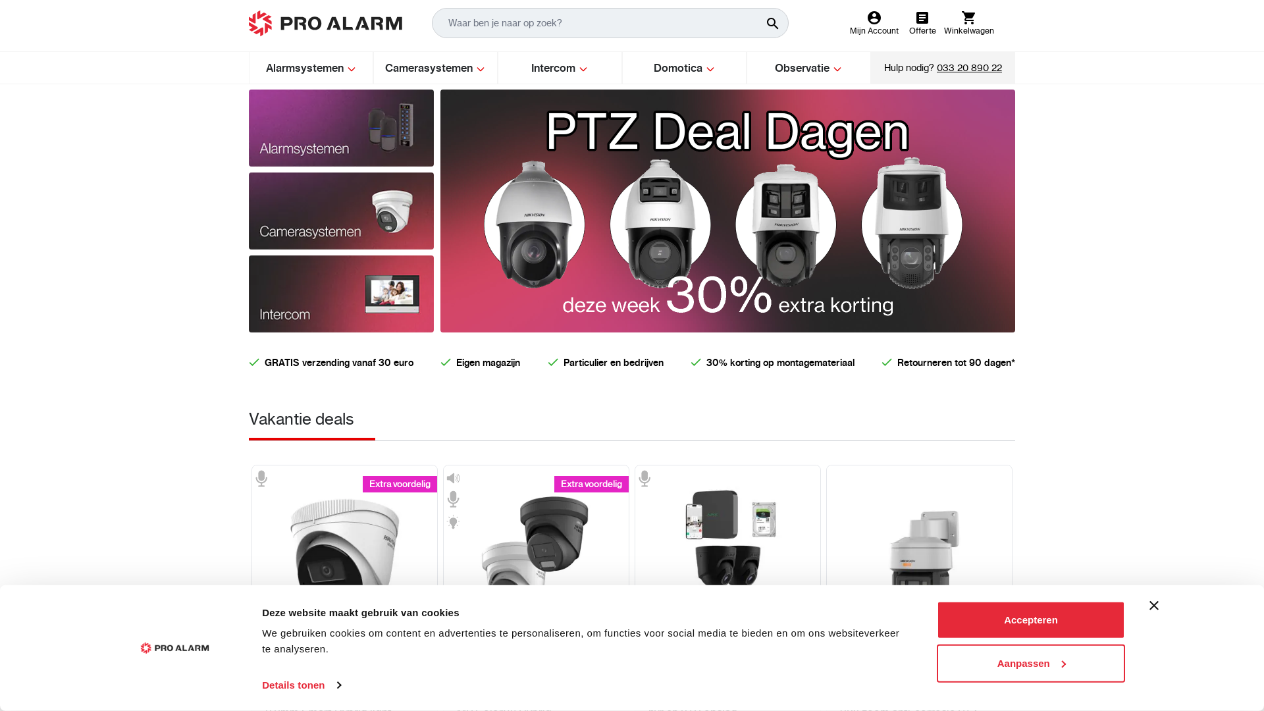Expand the Alarmsystemen menu
1264x711 pixels.
coord(311,68)
